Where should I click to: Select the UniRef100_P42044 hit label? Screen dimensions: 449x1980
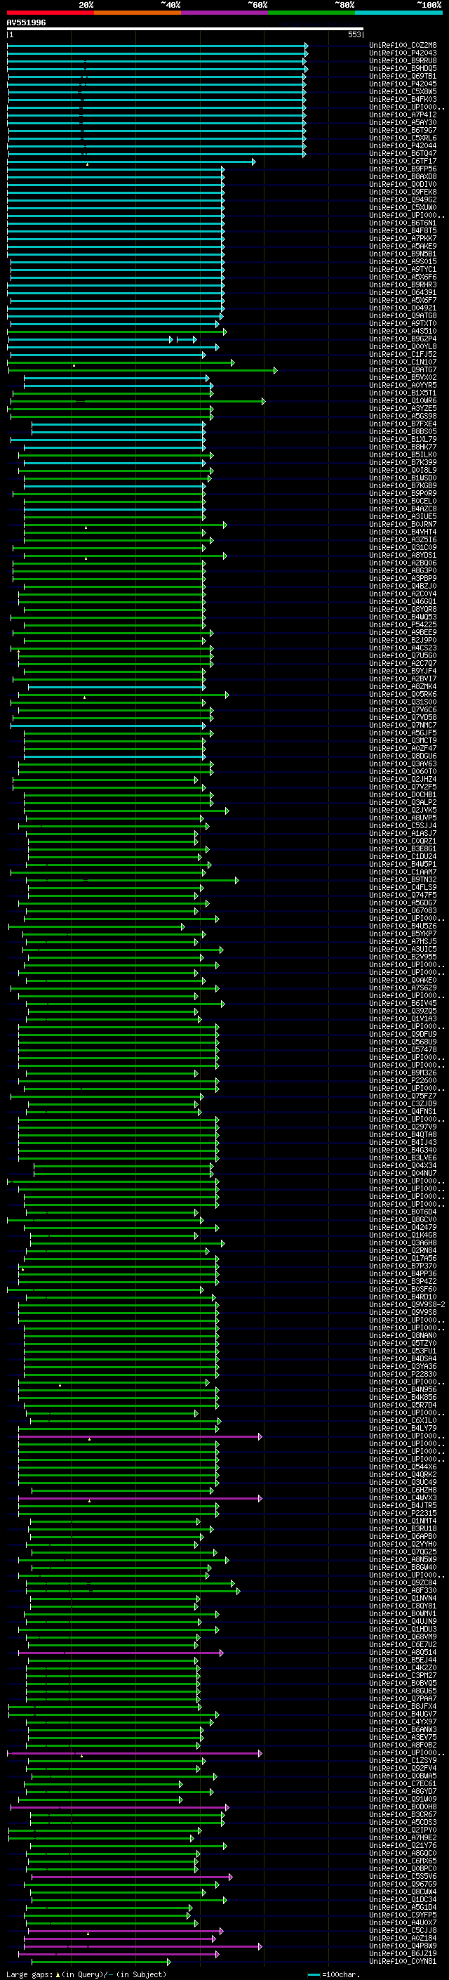point(403,145)
